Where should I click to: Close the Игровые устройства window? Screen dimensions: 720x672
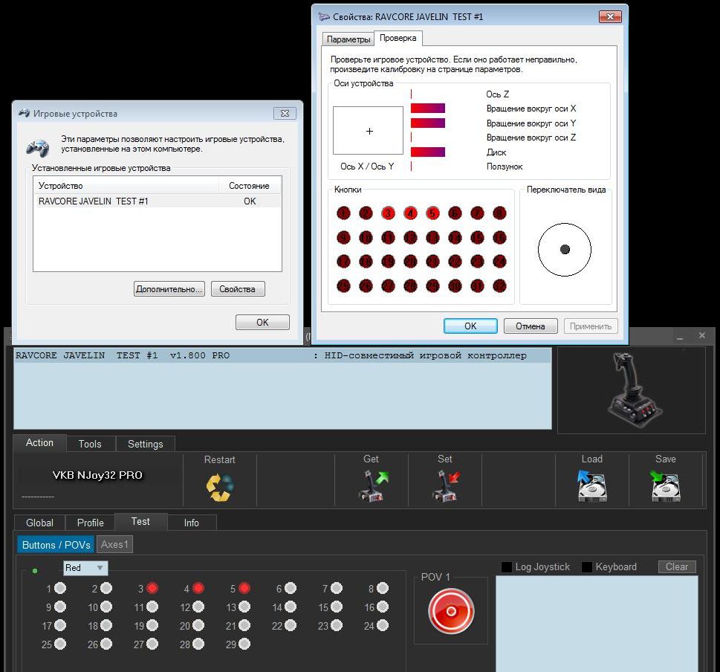285,114
